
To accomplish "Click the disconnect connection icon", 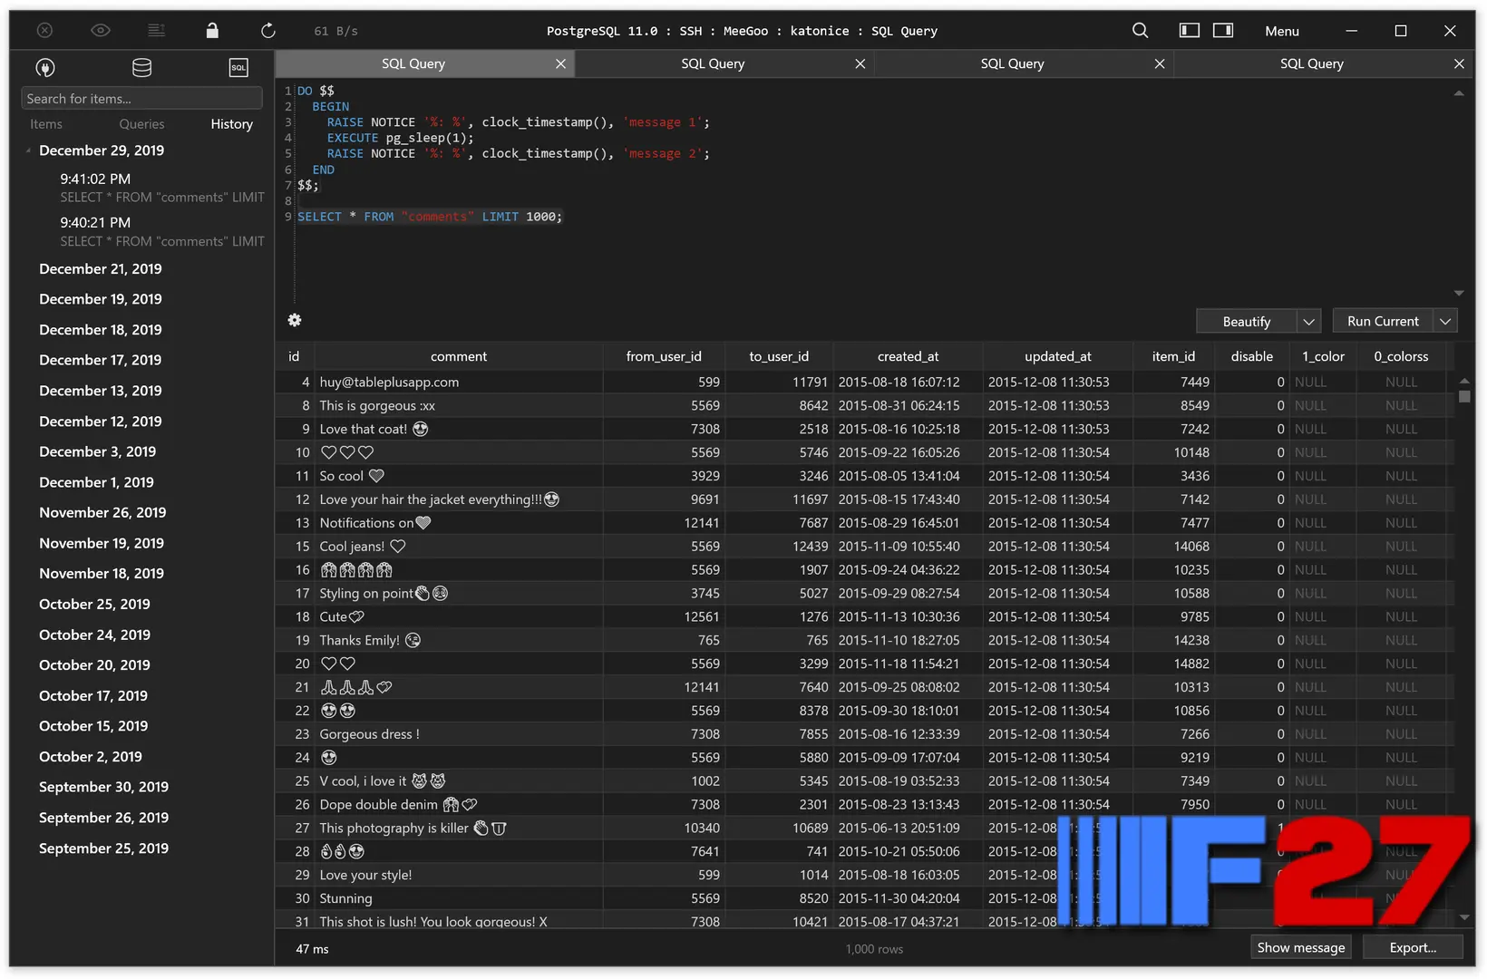I will pyautogui.click(x=44, y=30).
